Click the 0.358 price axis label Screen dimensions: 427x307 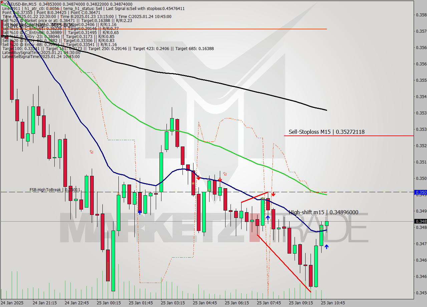point(421,15)
